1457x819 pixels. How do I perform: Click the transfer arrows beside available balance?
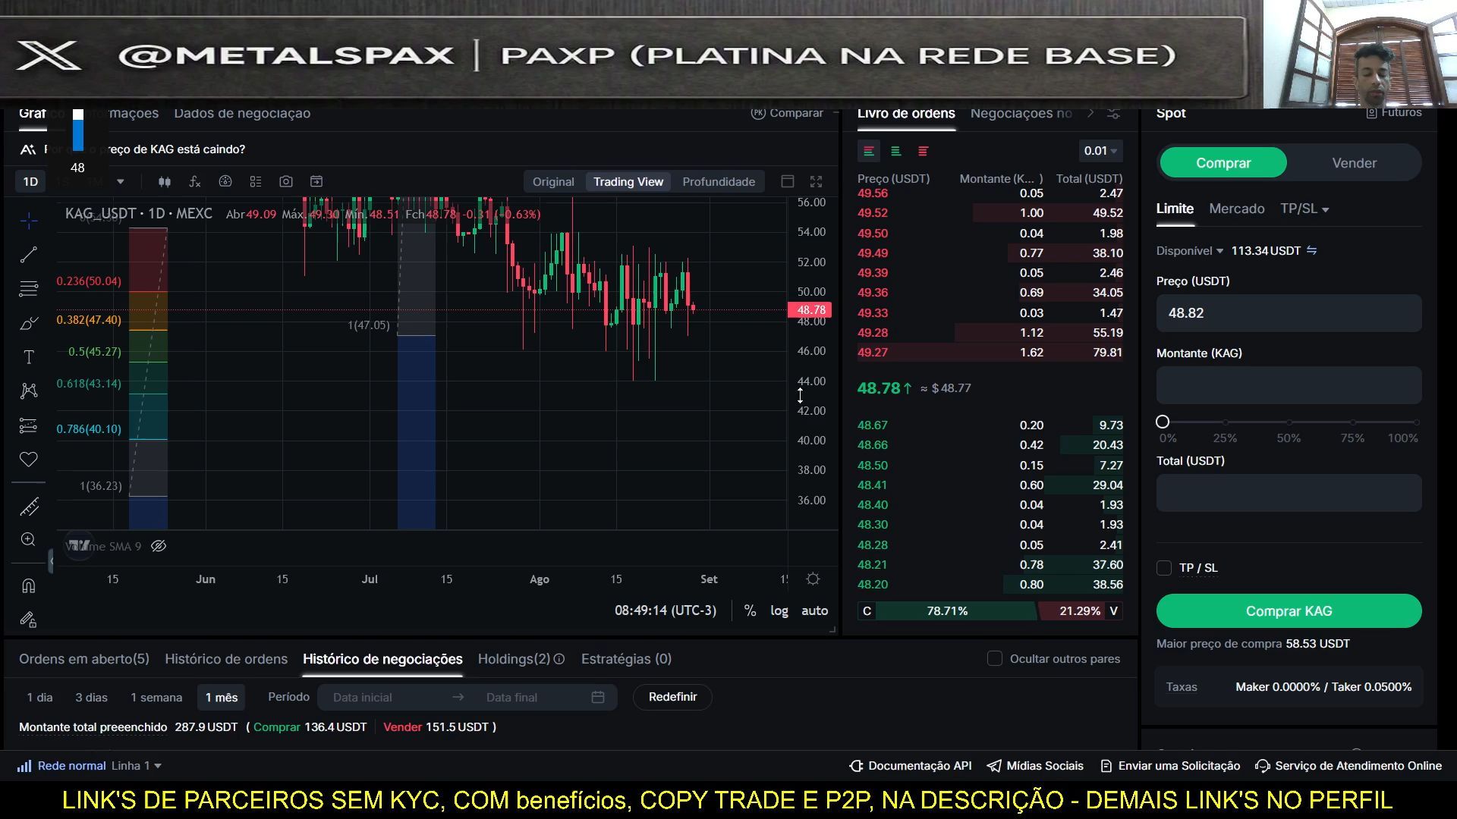[x=1312, y=251]
